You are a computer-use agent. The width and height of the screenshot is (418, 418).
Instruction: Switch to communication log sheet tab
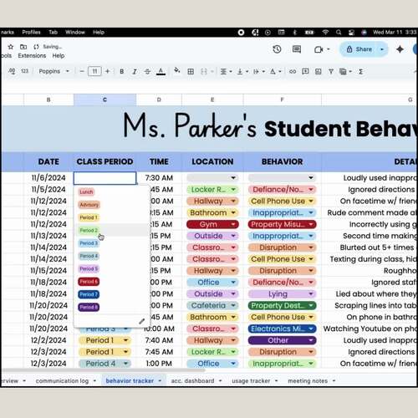(x=62, y=381)
